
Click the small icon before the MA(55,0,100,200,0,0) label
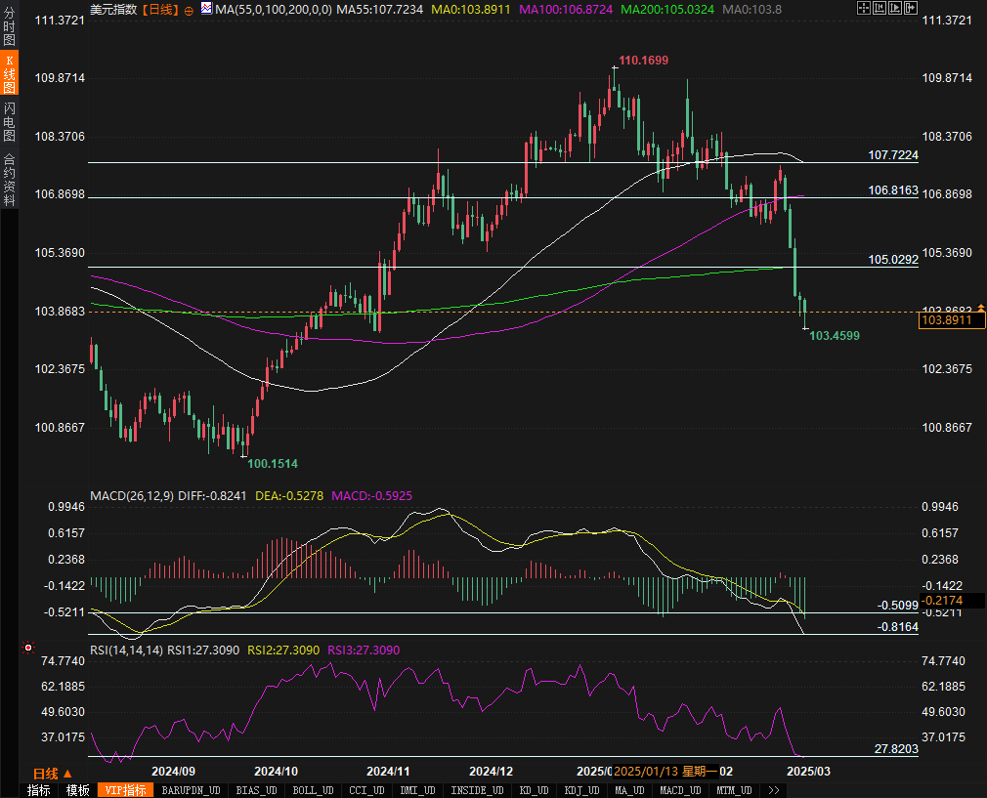(206, 9)
